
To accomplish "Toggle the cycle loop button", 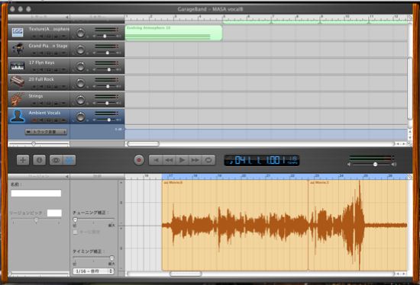I will pyautogui.click(x=208, y=160).
